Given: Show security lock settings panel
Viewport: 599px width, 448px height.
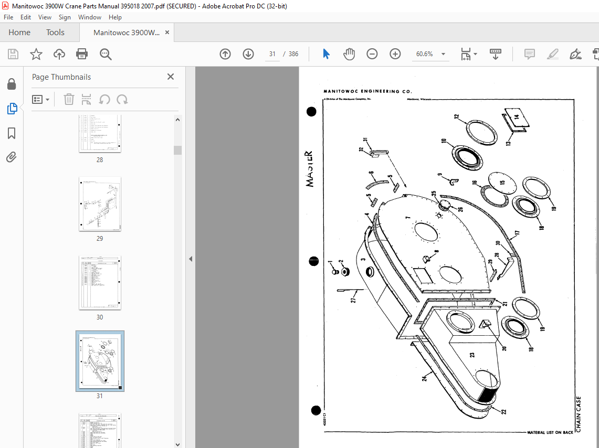Looking at the screenshot, I should 12,84.
